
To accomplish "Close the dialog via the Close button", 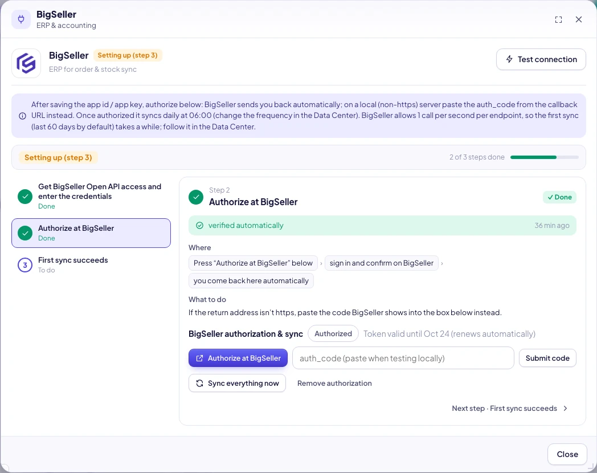I will click(x=567, y=454).
